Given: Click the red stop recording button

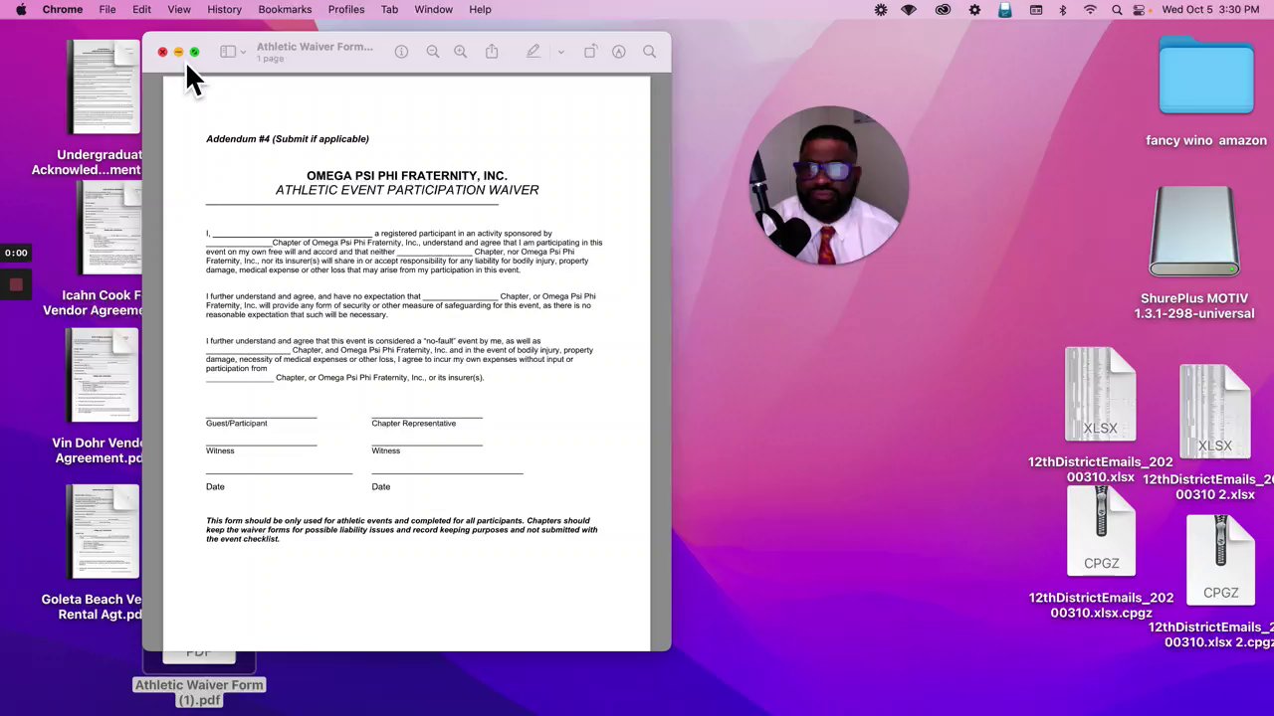Looking at the screenshot, I should pos(16,285).
